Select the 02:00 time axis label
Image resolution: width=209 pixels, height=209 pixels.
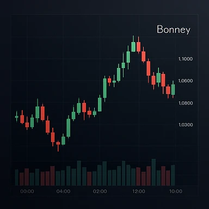click(x=100, y=192)
